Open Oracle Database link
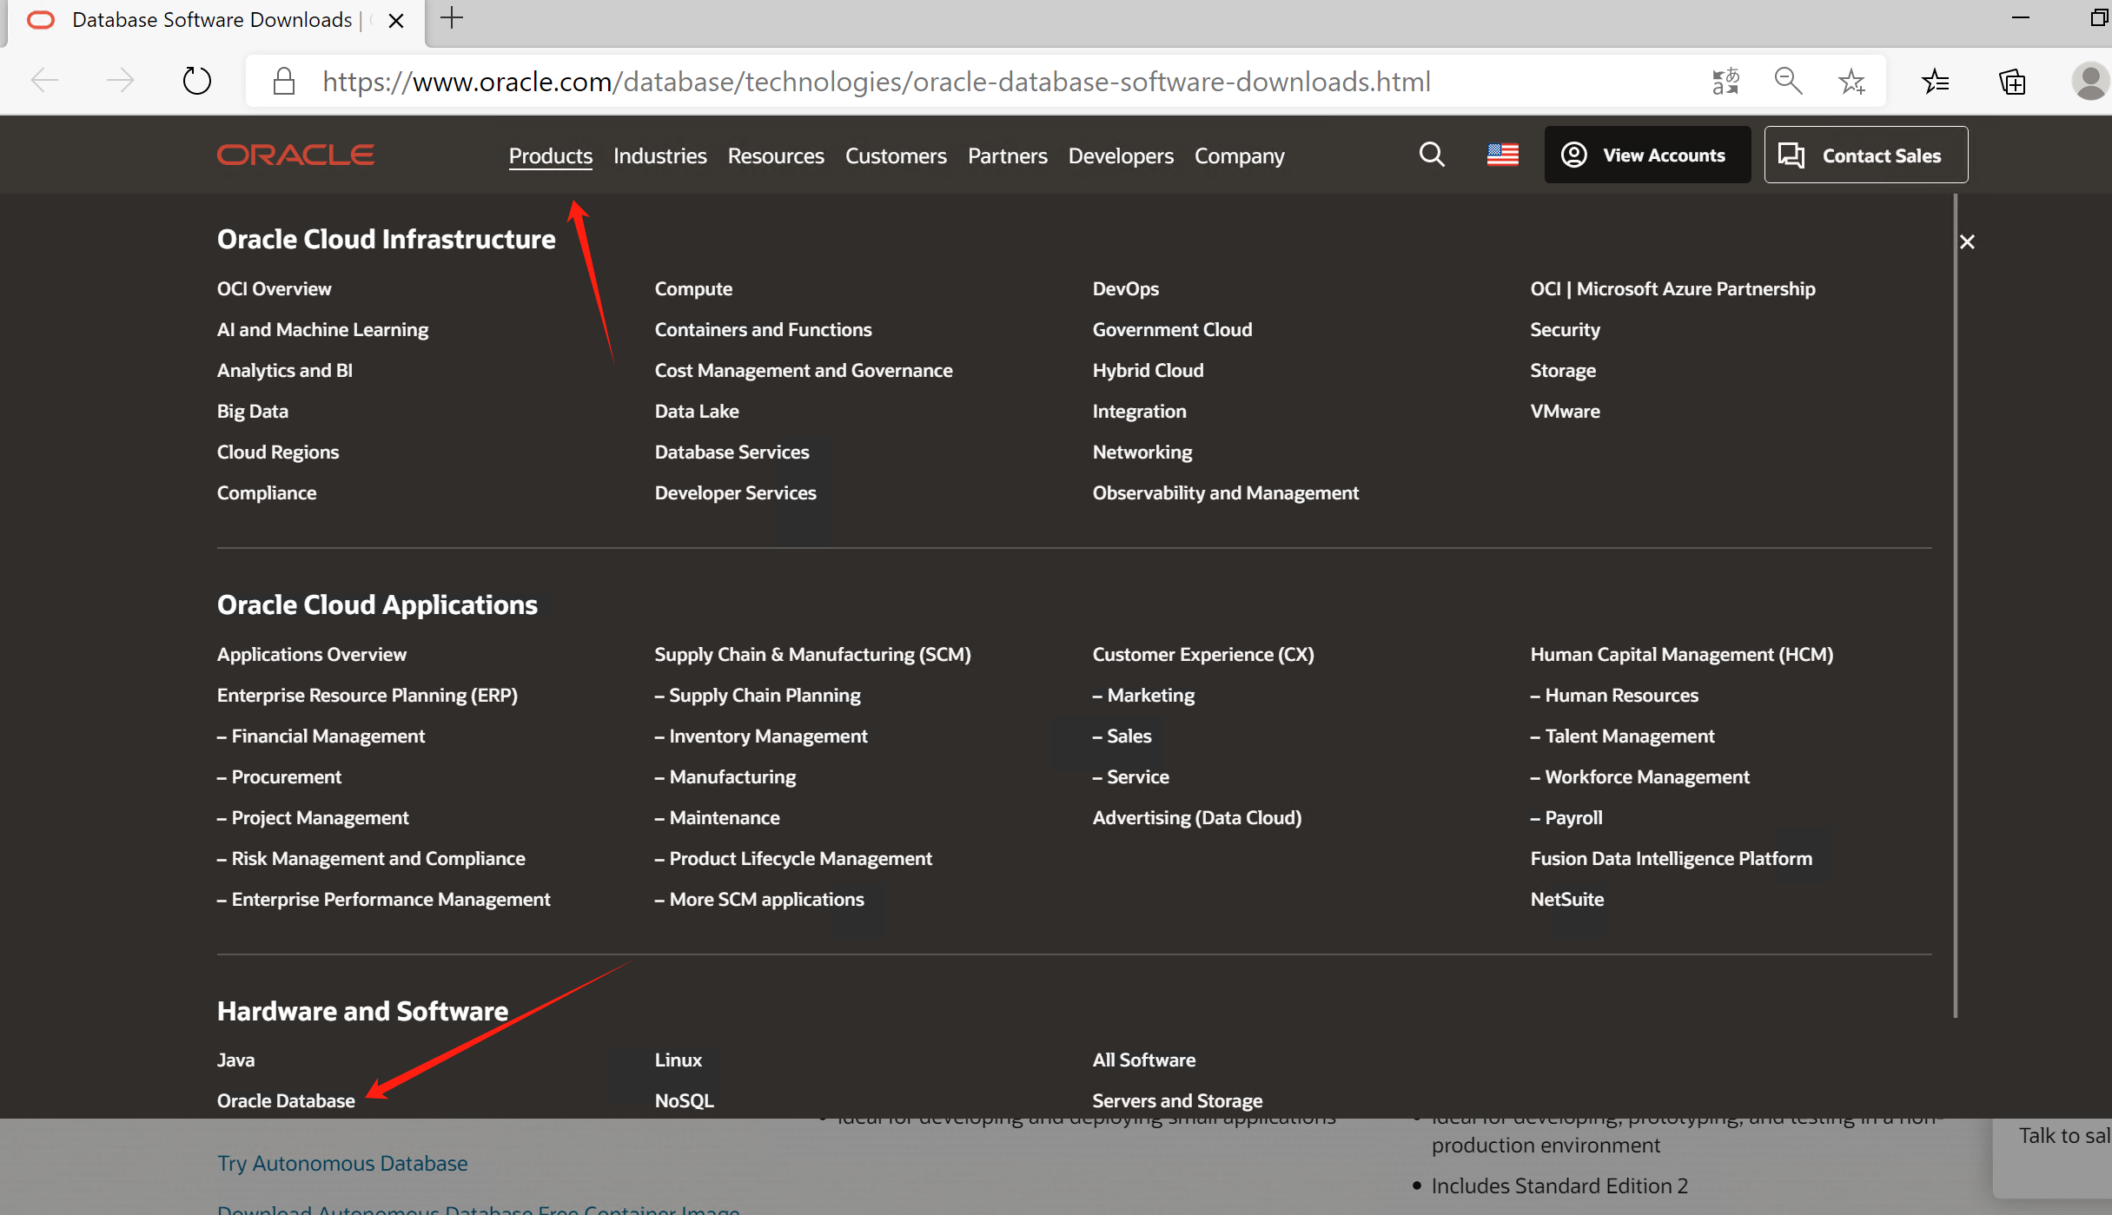2112x1215 pixels. 286,1100
